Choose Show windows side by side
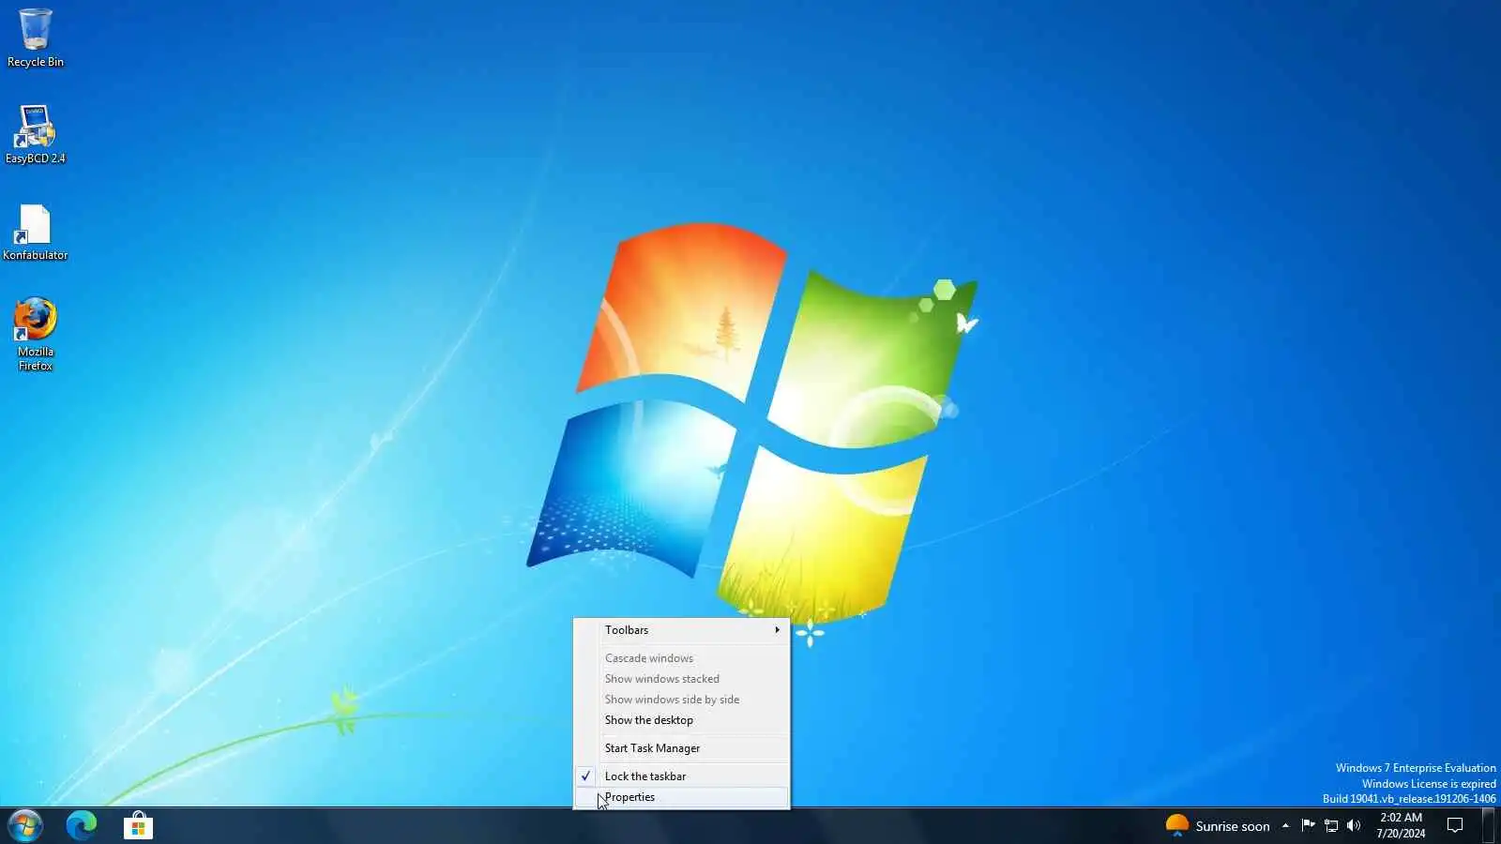Viewport: 1501px width, 844px height. click(682, 700)
